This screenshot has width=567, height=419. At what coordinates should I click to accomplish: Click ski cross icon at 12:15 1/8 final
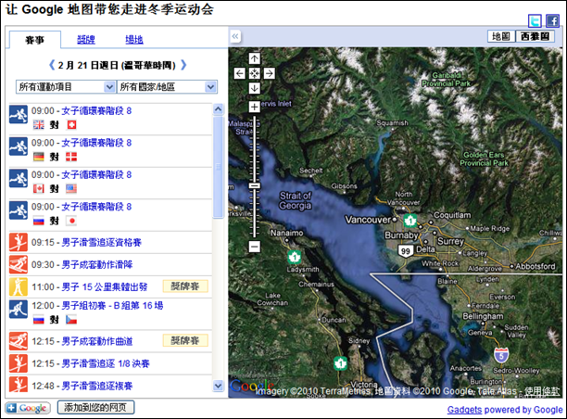(19, 363)
